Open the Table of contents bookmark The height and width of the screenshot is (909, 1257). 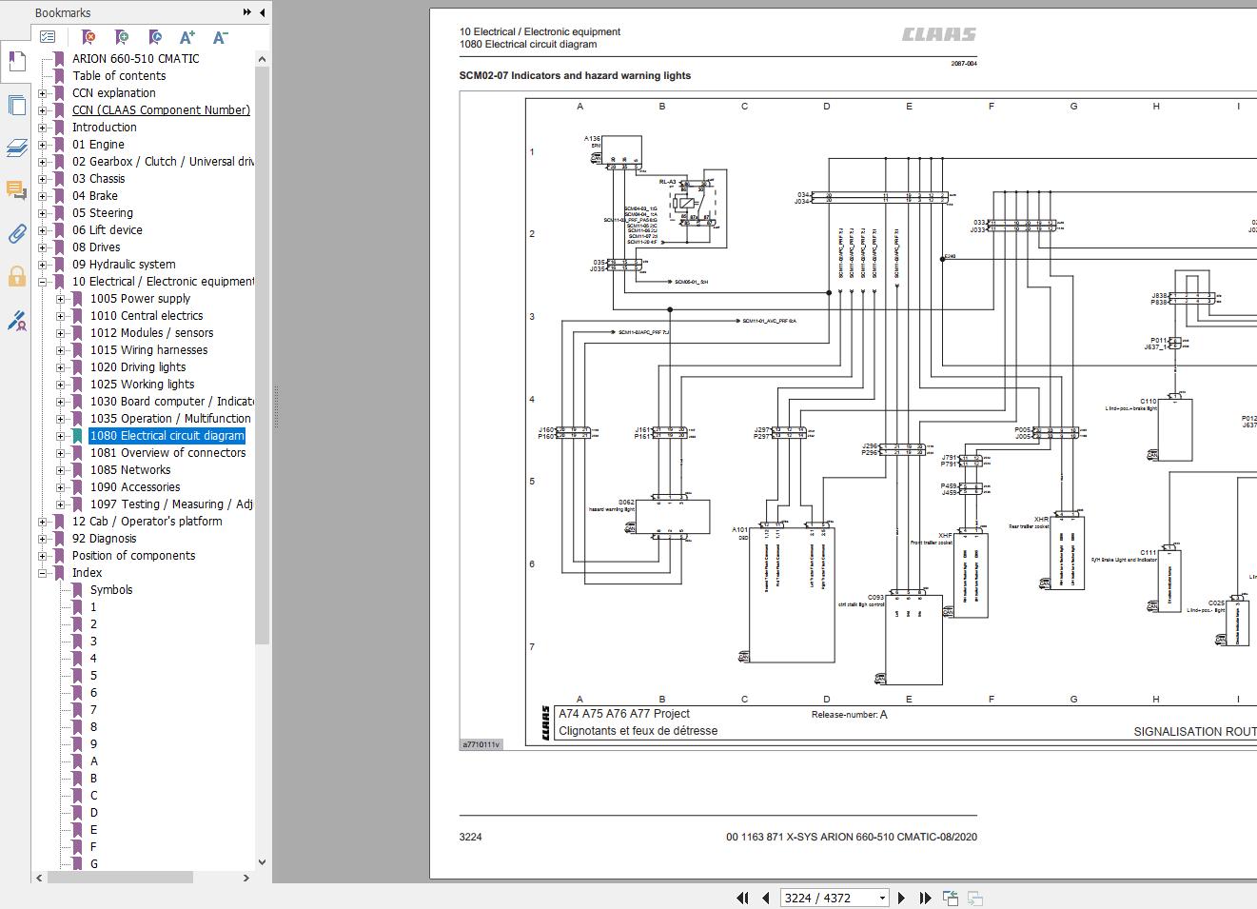(x=119, y=76)
